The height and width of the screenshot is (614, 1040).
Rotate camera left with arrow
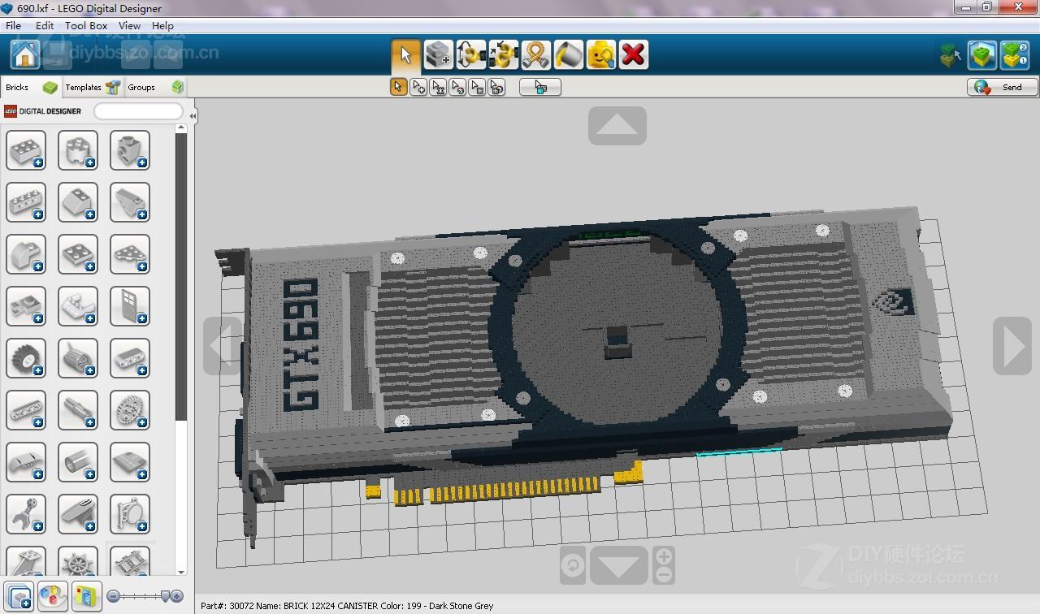(x=223, y=346)
